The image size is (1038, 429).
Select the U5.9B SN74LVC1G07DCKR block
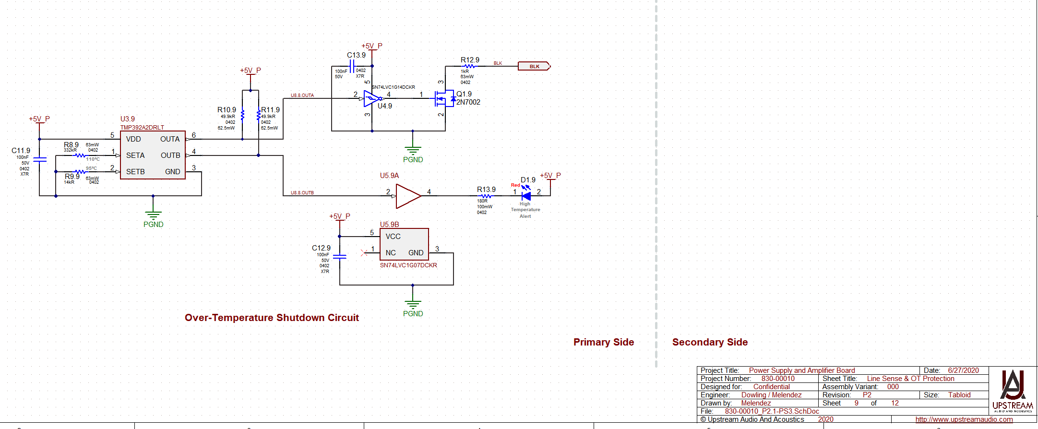pyautogui.click(x=404, y=244)
